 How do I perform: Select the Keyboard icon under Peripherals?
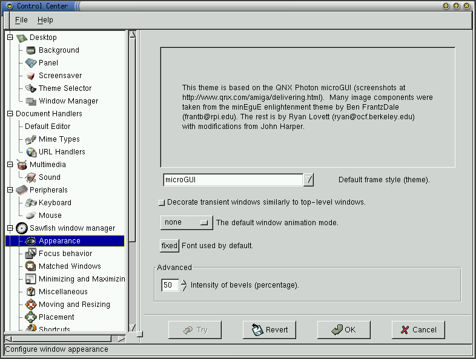[x=31, y=203]
